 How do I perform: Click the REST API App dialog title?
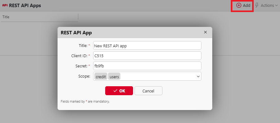click(x=76, y=33)
